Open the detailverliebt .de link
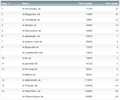This screenshot has width=120, height=100. 33,80
